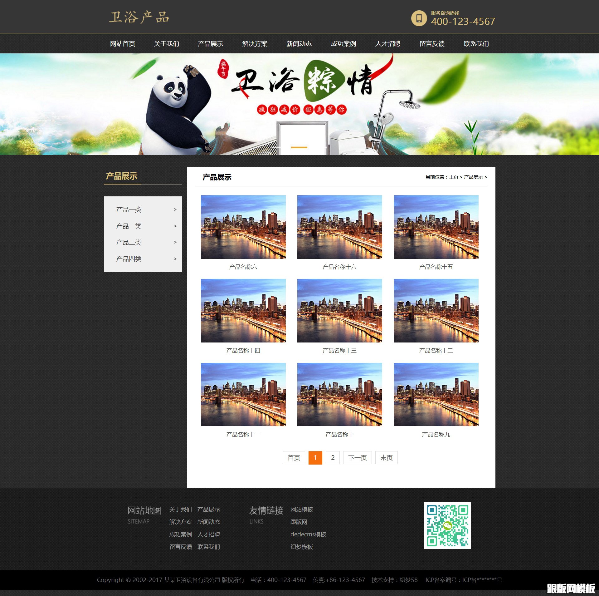
Task: Click 人才招聘 in footer sitemap
Action: (x=208, y=534)
